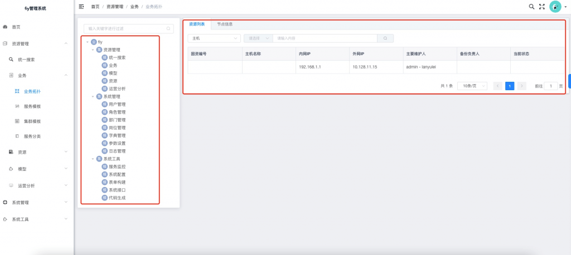Go to next page arrow
The image size is (571, 255).
click(522, 86)
